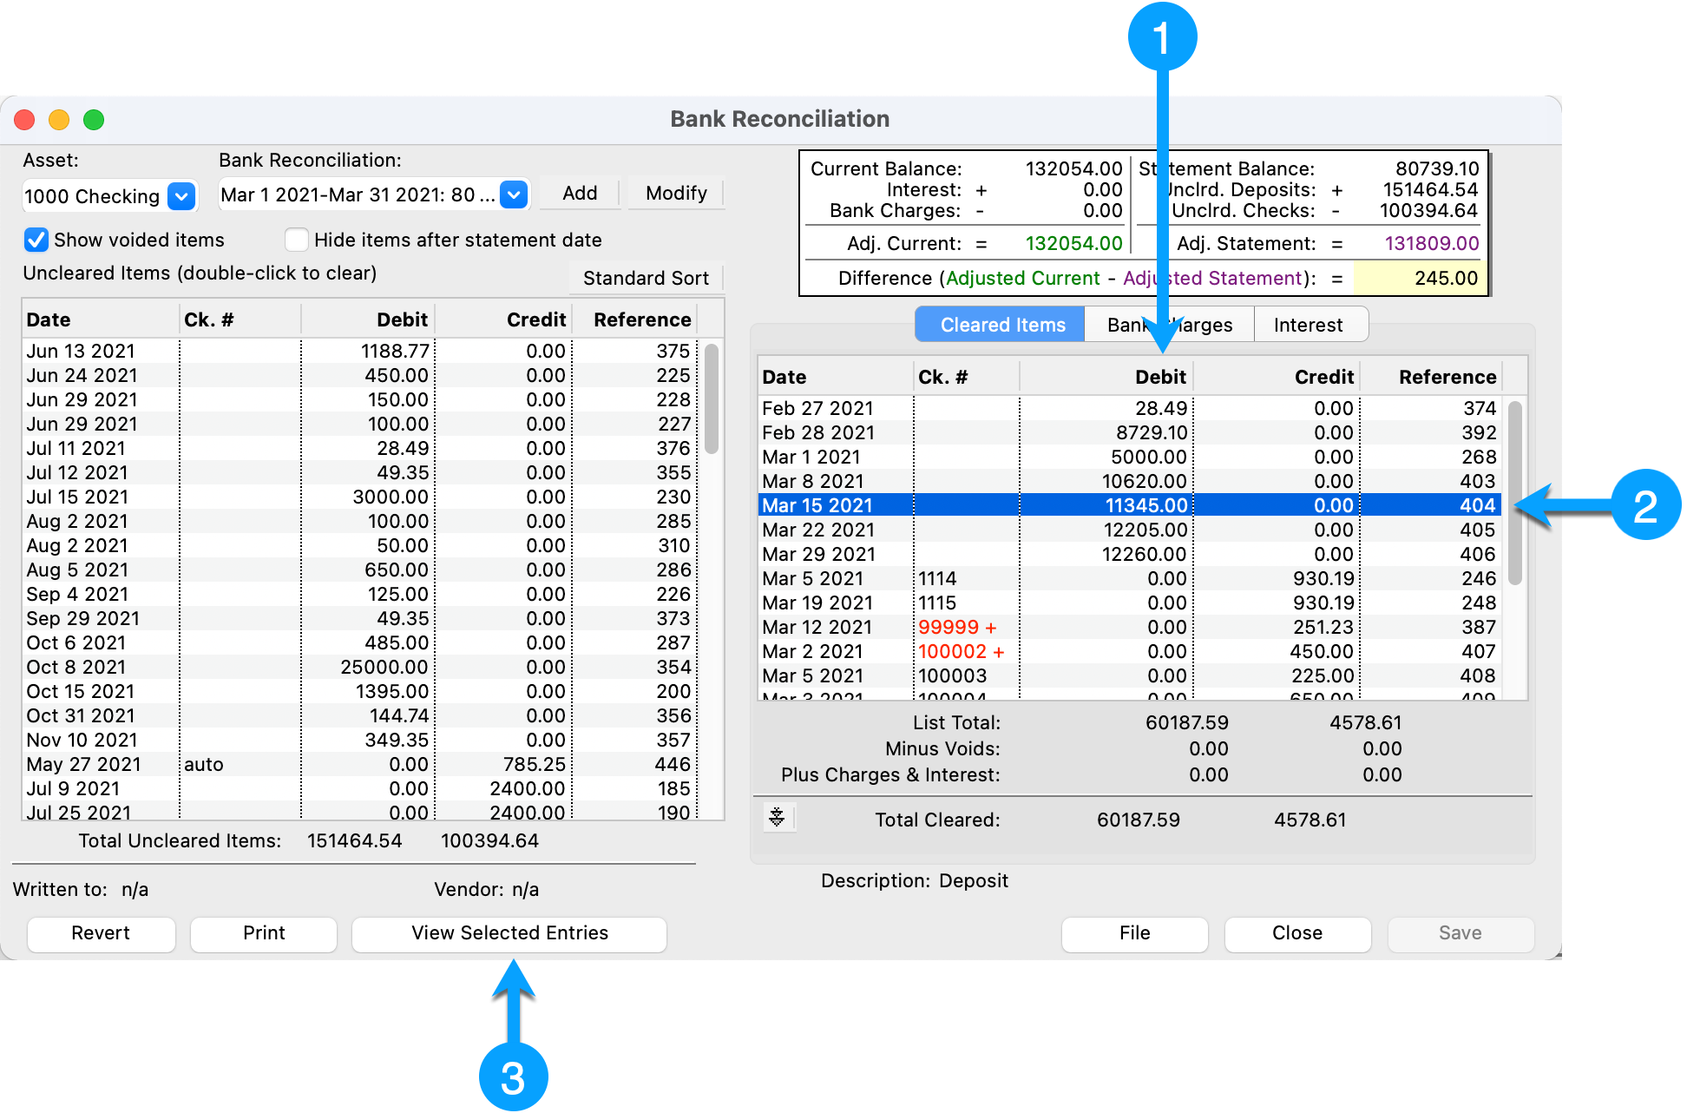This screenshot has width=1687, height=1113.
Task: Switch to the Interest tab
Action: click(1308, 325)
